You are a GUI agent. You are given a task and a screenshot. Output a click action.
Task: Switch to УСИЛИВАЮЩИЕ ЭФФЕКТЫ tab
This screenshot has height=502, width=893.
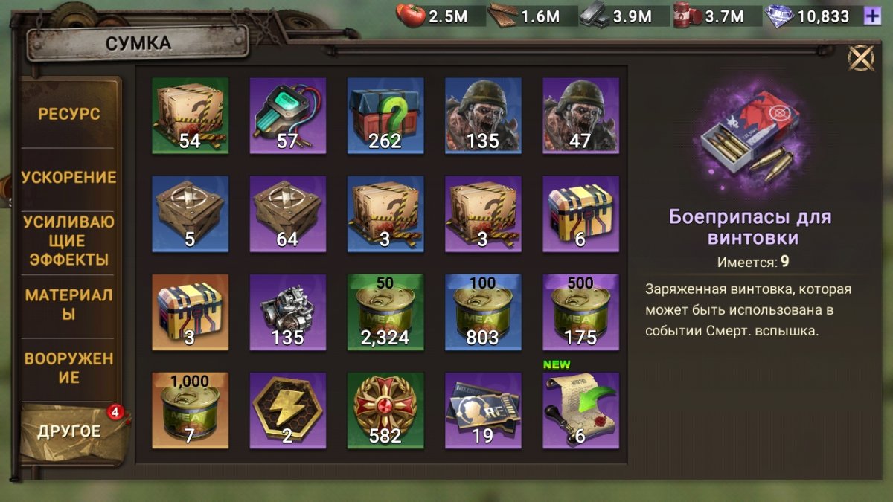[x=69, y=241]
